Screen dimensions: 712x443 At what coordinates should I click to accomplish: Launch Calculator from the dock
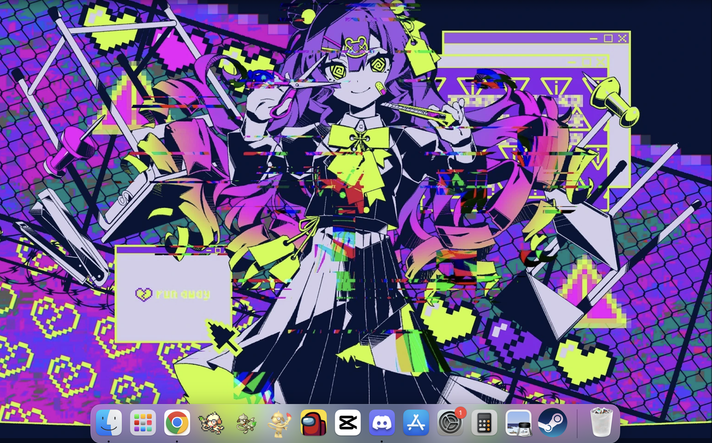pos(484,423)
